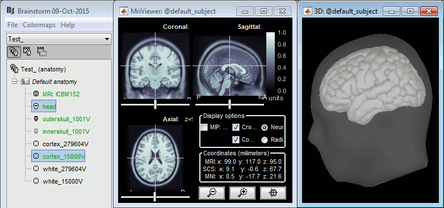Click inside the axial MRI slice view
The image size is (444, 208).
point(155,158)
